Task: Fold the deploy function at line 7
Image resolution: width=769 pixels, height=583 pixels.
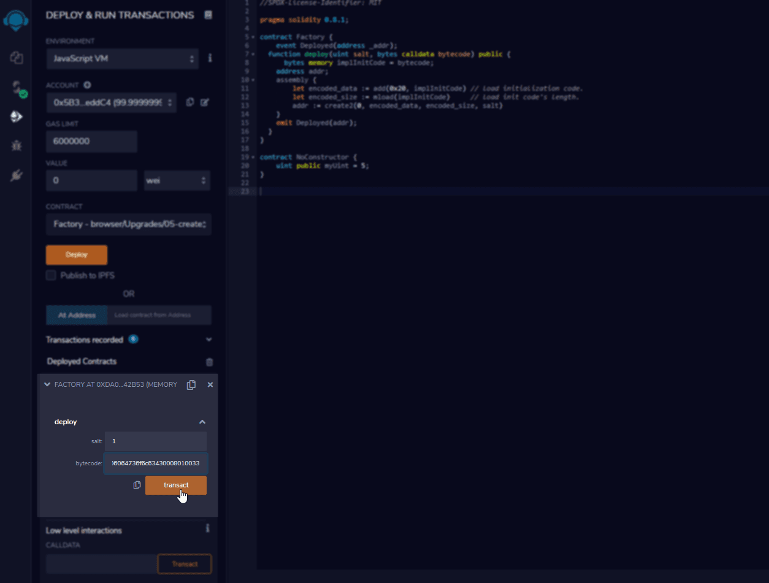Action: pos(254,54)
